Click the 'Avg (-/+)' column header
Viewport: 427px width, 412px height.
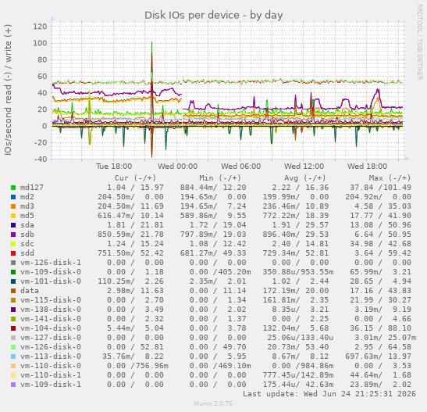point(305,178)
